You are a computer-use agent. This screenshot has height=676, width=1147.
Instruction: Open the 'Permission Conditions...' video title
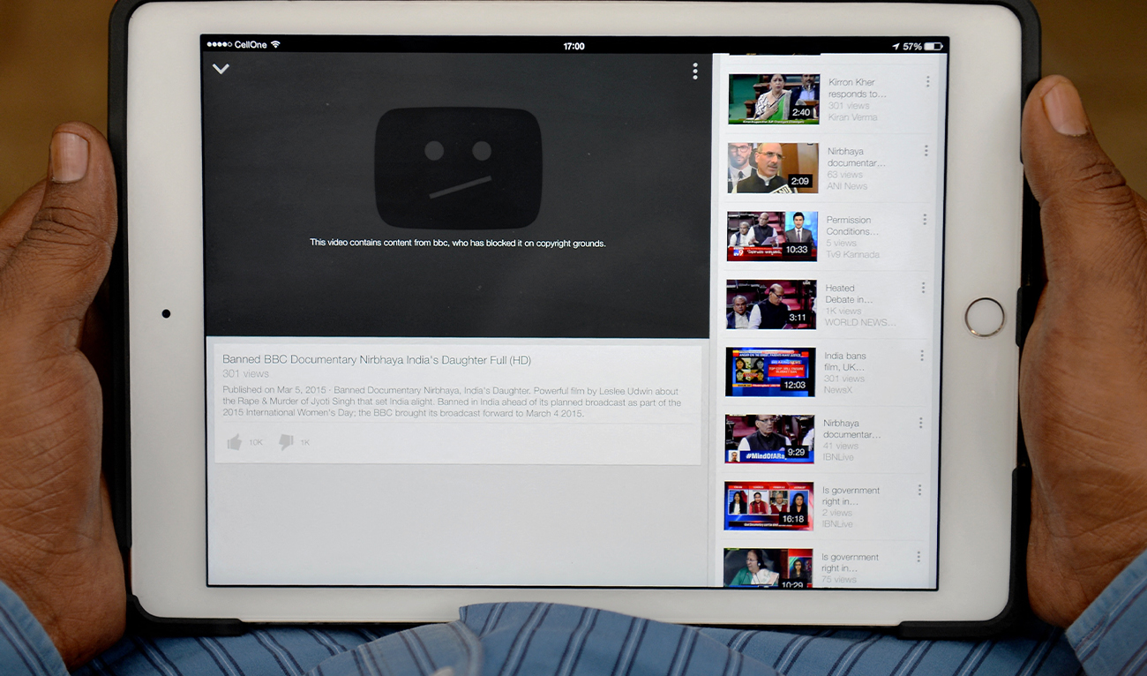pos(852,226)
